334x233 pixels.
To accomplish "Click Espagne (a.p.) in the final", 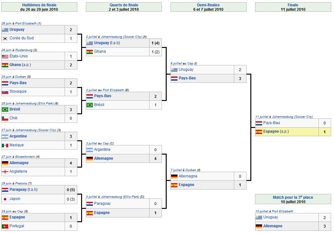I will coord(276,131).
